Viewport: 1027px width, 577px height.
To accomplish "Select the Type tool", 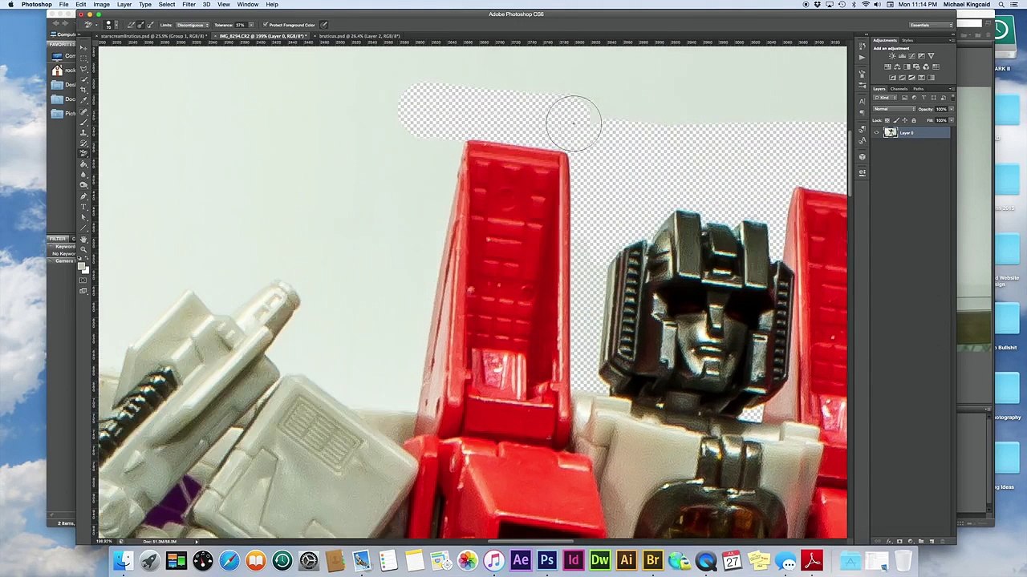I will point(83,207).
